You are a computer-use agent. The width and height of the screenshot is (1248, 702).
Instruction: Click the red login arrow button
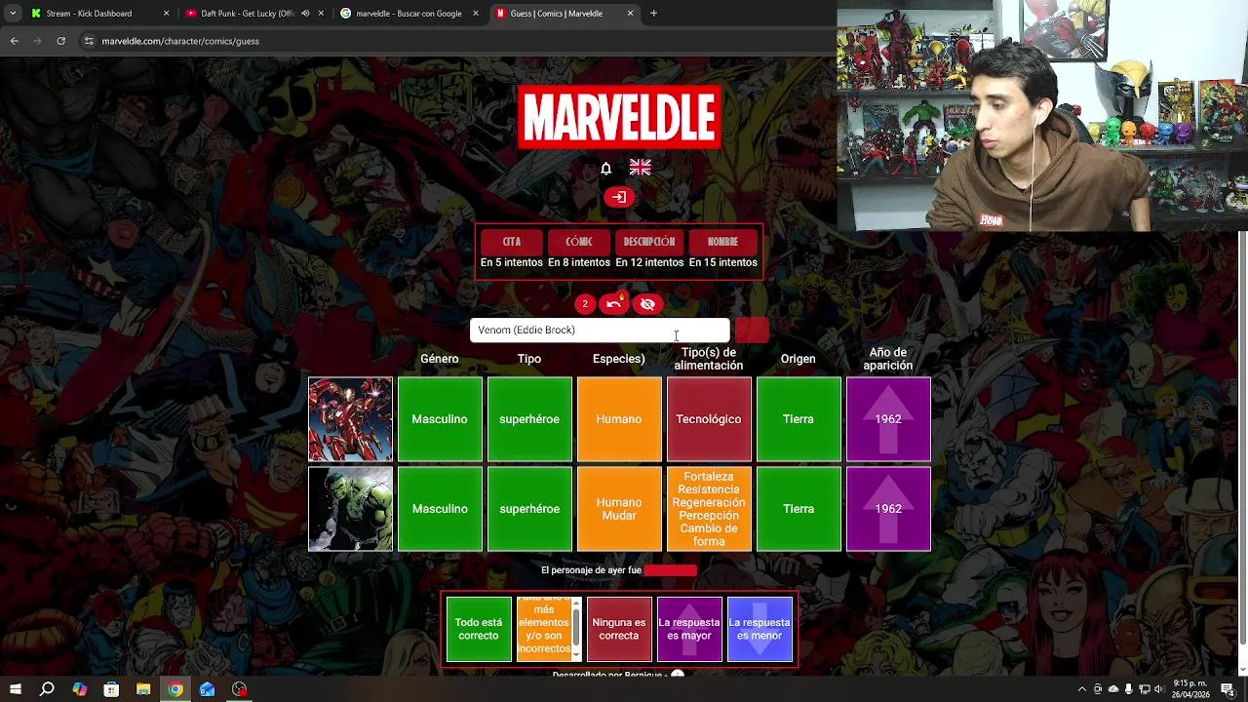coord(618,197)
